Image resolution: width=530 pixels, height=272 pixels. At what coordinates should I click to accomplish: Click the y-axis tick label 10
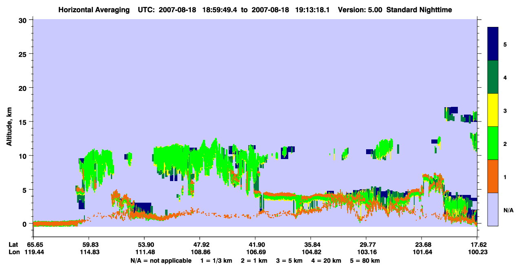(x=24, y=156)
